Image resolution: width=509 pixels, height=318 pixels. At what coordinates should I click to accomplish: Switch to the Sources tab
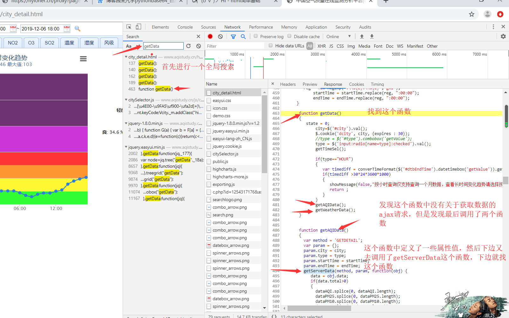pyautogui.click(x=208, y=27)
